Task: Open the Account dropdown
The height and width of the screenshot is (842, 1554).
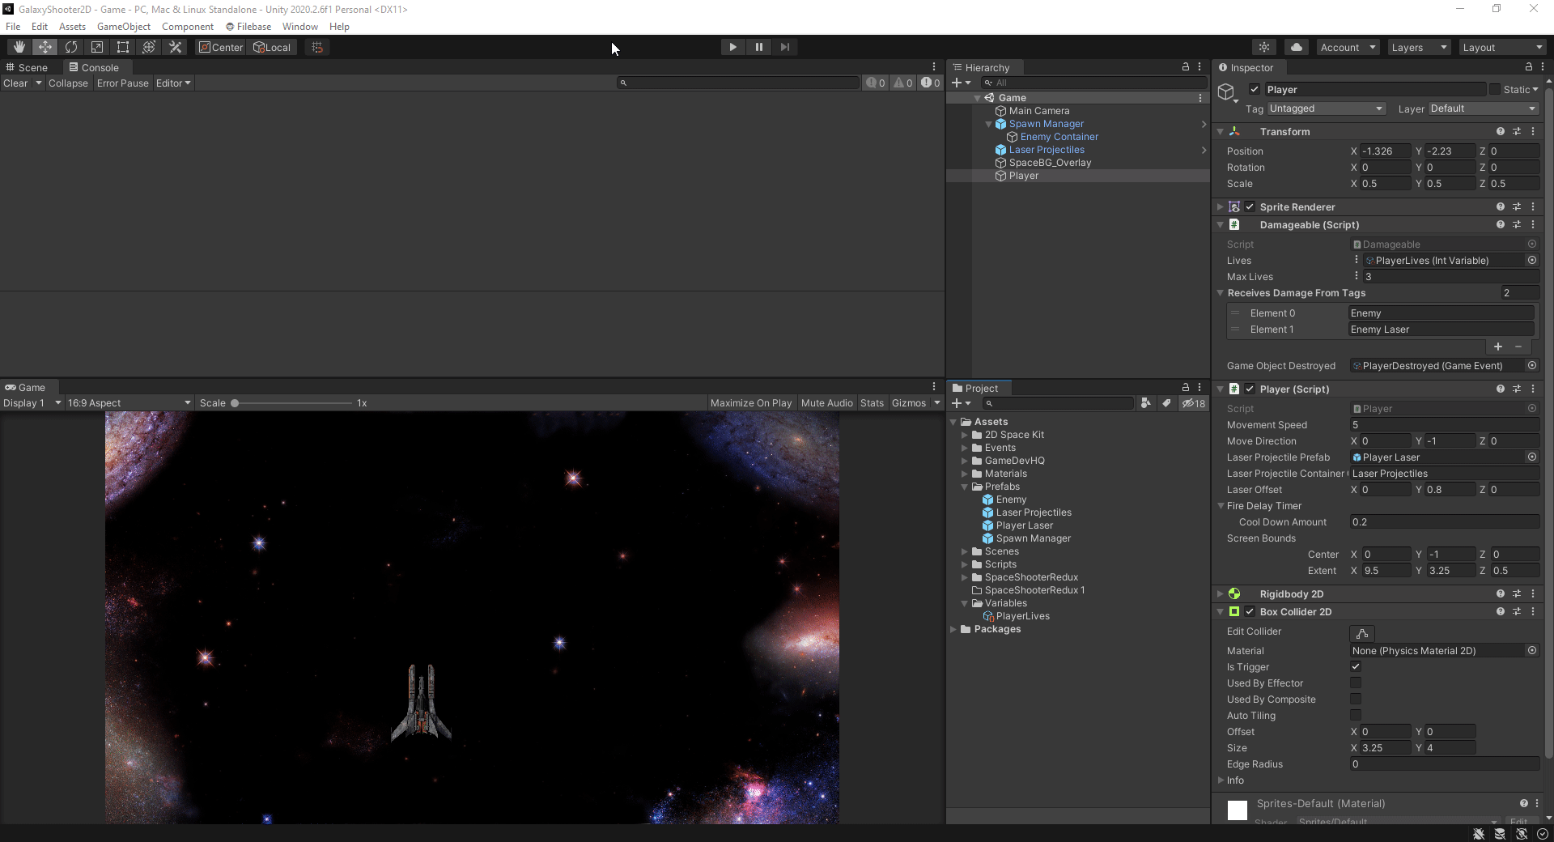Action: [1348, 47]
